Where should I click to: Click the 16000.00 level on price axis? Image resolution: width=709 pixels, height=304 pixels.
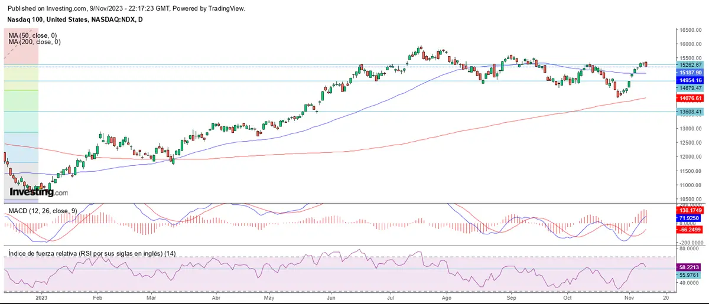click(x=690, y=44)
